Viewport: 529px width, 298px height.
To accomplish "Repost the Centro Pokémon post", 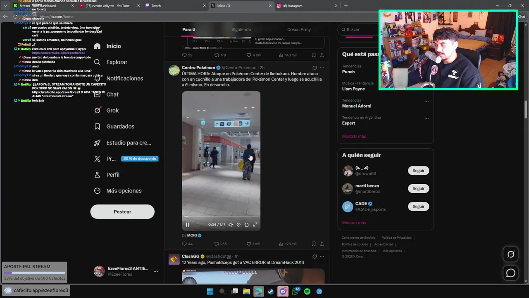I will click(x=220, y=244).
